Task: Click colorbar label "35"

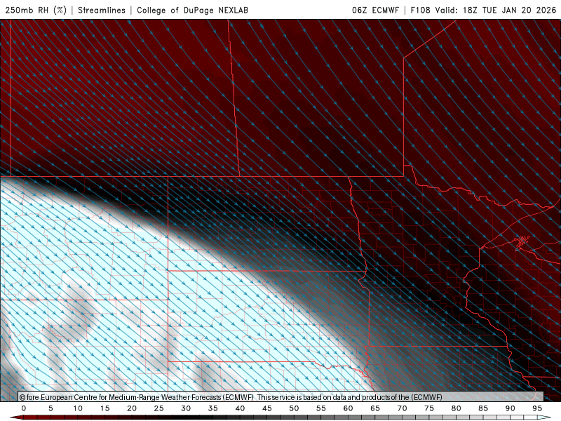Action: click(213, 408)
